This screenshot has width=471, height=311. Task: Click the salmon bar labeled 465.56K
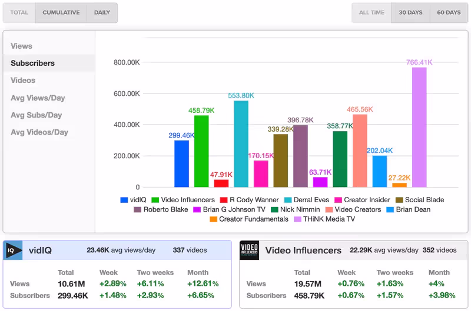point(360,151)
